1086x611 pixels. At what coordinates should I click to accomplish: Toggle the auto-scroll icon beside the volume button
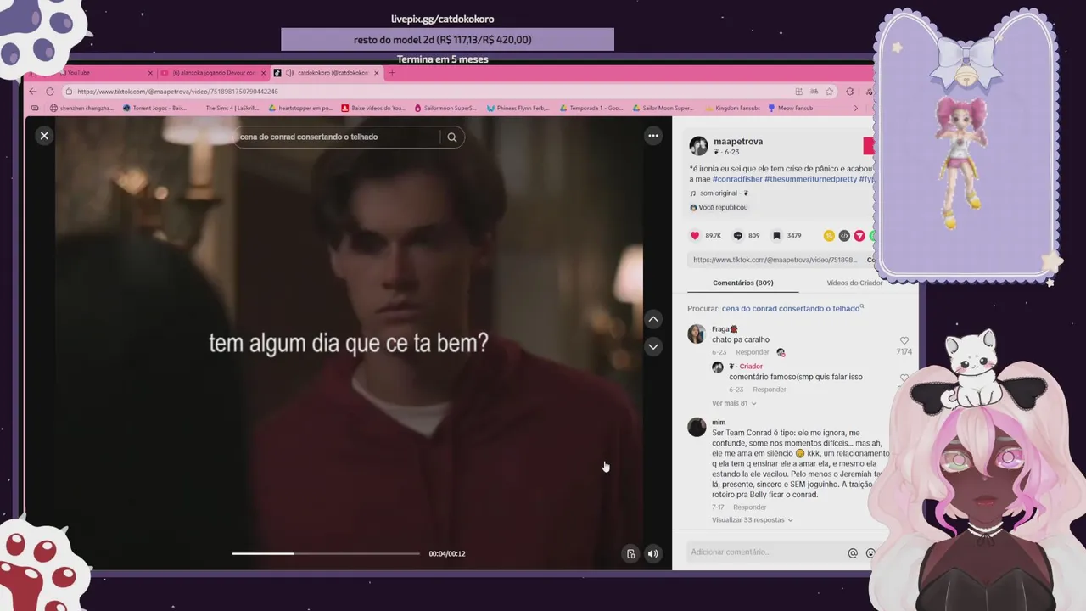point(630,553)
